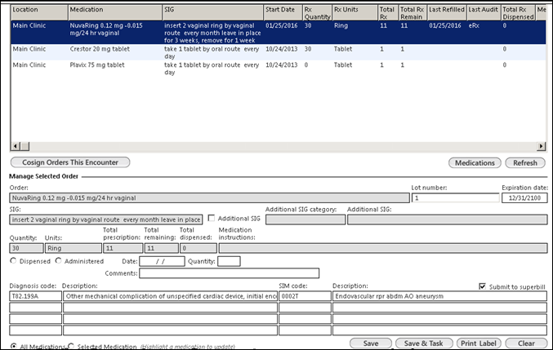Viewport: 553px width, 350px height.
Task: Click the Total dispensed field
Action: pos(198,248)
